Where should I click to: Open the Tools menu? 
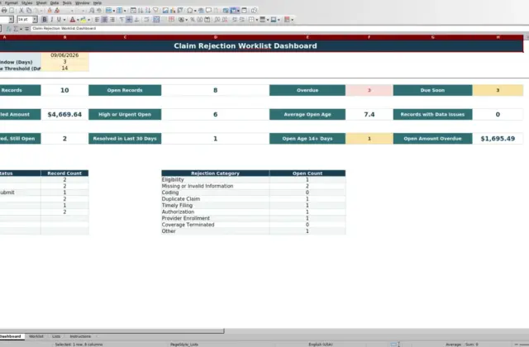[67, 2]
